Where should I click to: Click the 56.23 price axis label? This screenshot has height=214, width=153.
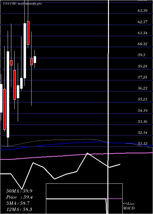pos(143,88)
